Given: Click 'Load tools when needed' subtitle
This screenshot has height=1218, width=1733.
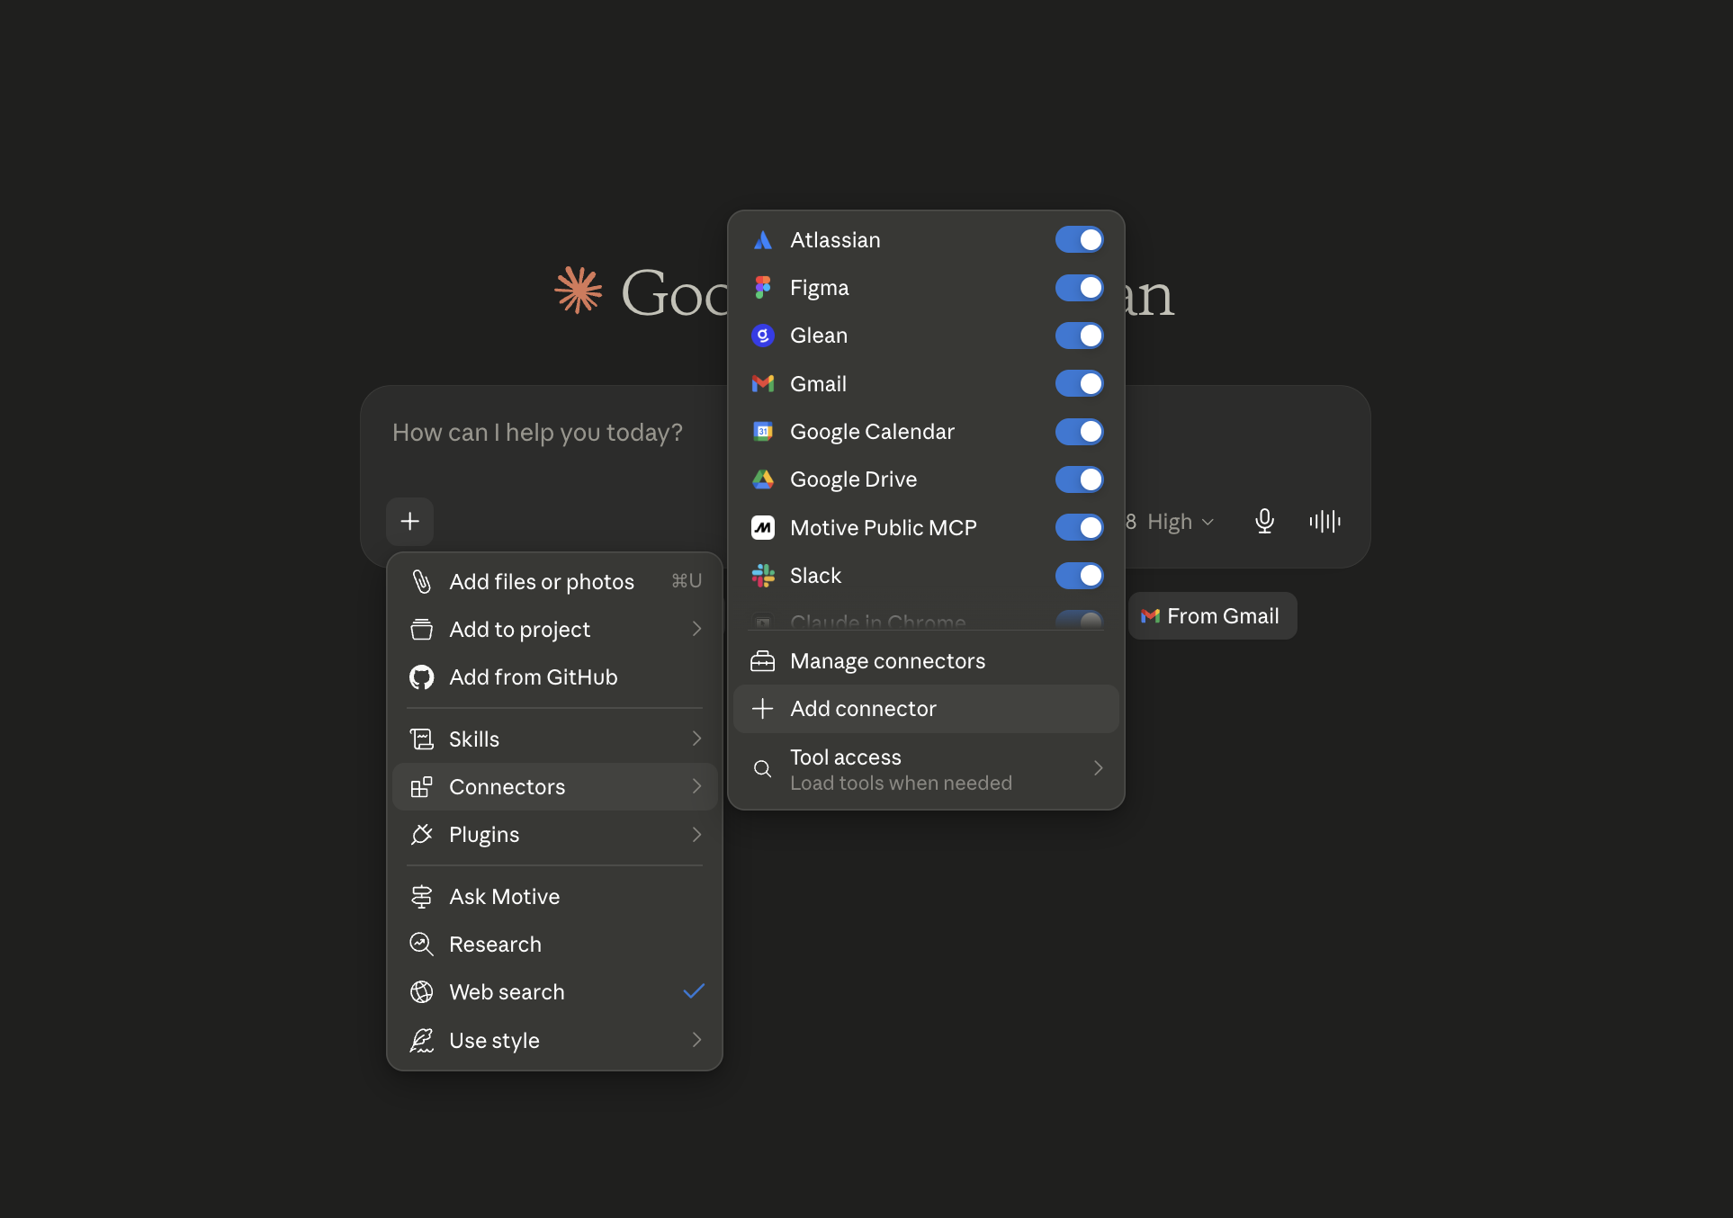Looking at the screenshot, I should click(901, 784).
